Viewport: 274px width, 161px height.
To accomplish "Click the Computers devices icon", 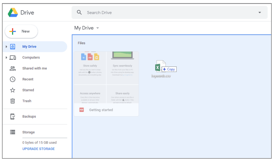I will click(13, 57).
